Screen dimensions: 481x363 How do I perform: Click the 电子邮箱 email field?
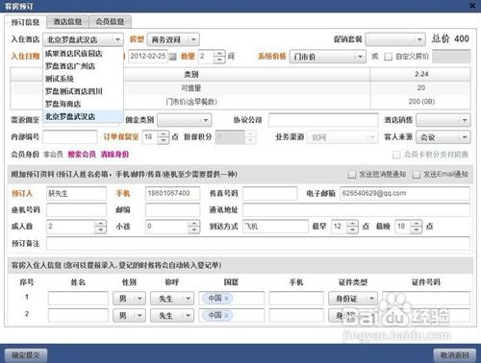pyautogui.click(x=405, y=193)
